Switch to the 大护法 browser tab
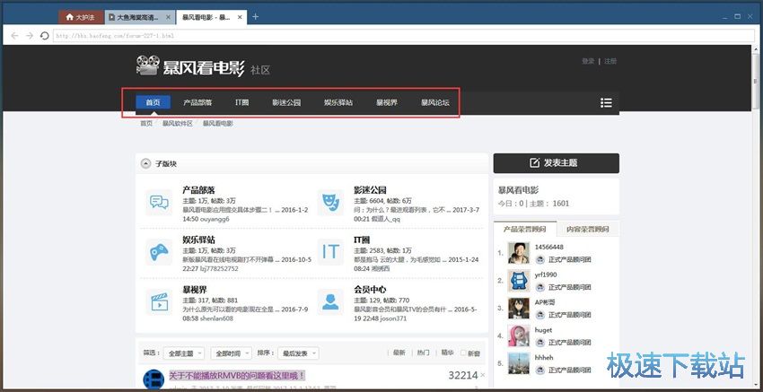 [81, 17]
